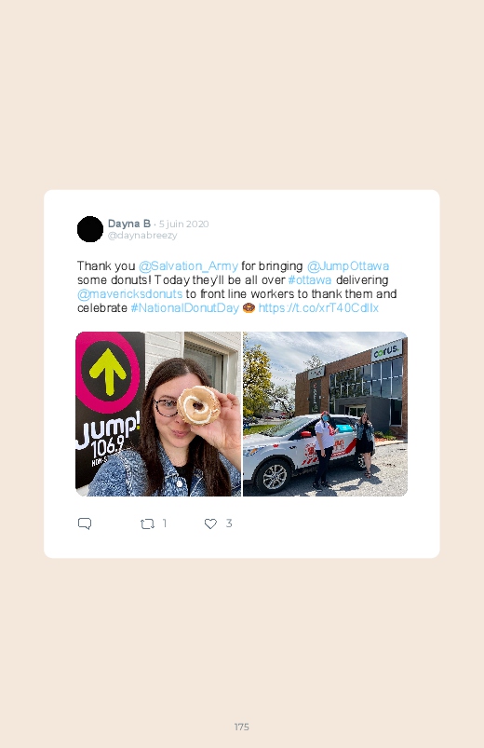Click the black circular profile avatar
The height and width of the screenshot is (748, 484).
(x=90, y=229)
